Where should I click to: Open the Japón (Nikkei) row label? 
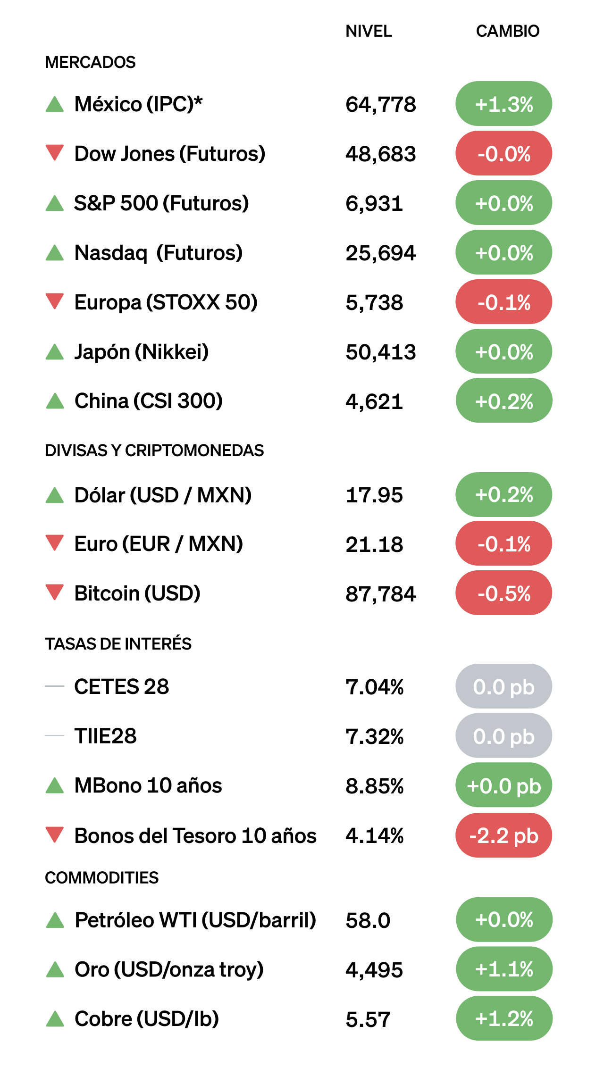[x=142, y=352]
